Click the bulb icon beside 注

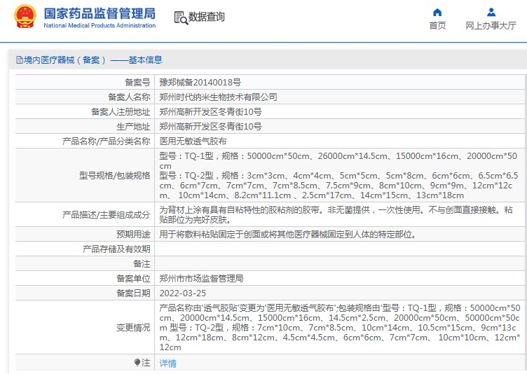137,362
